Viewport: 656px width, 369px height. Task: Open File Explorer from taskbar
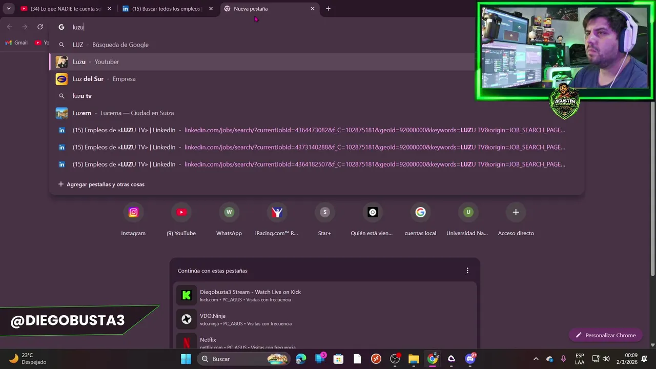coord(414,359)
